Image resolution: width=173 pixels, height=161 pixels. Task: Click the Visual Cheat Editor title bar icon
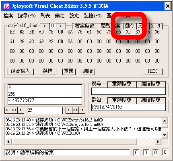tap(6, 6)
